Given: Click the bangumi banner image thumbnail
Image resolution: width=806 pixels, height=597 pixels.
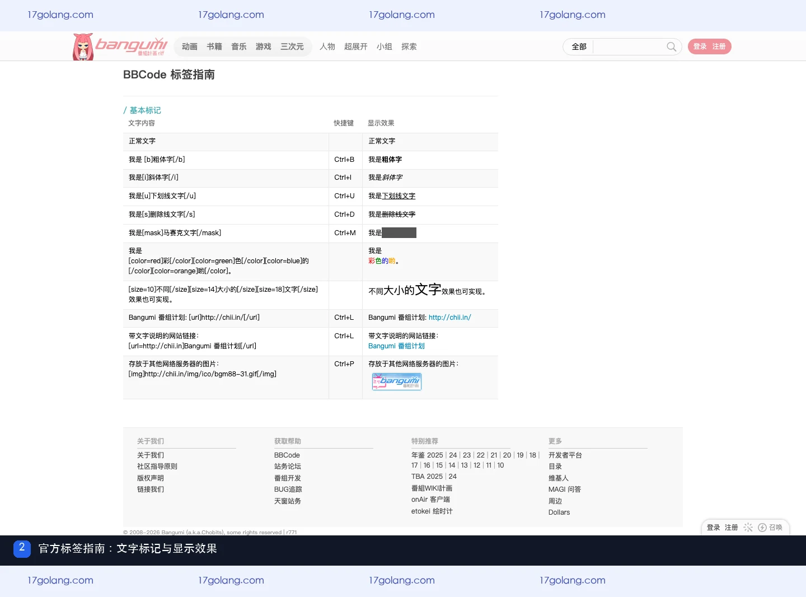Looking at the screenshot, I should click(x=397, y=381).
